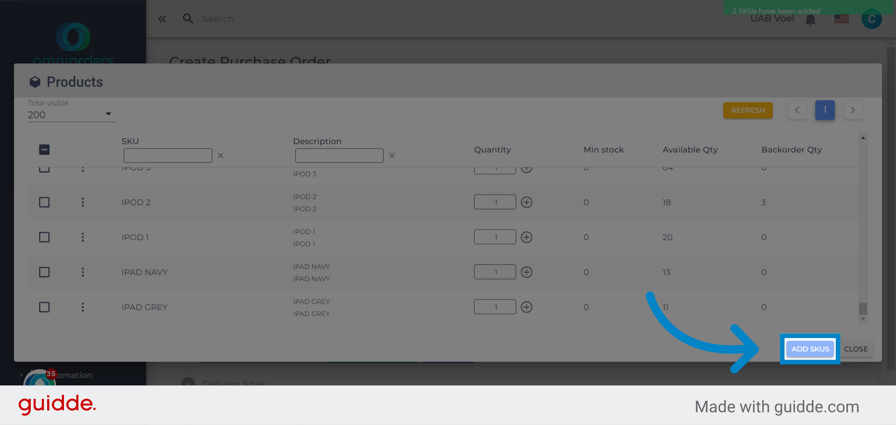Open the IPOD 1 row options menu
Viewport: 896px width, 425px height.
83,237
